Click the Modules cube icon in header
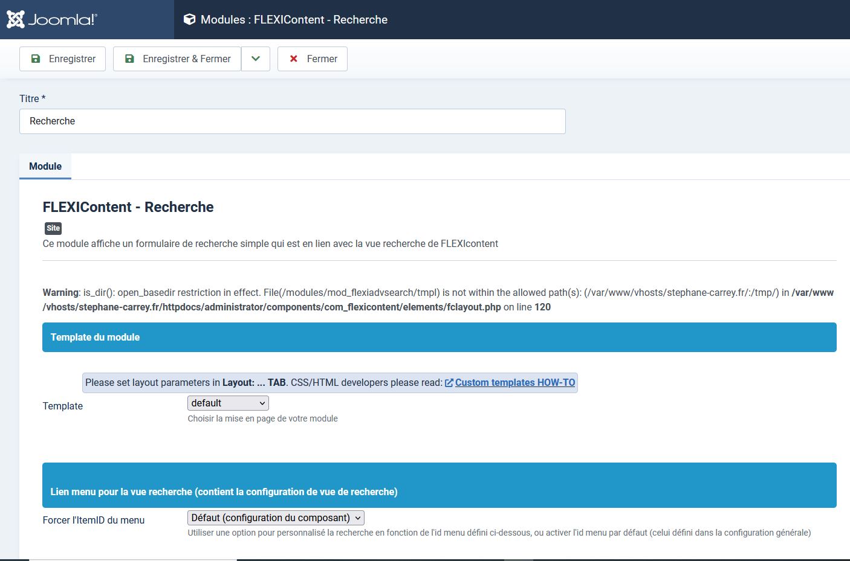The height and width of the screenshot is (561, 850). 189,19
